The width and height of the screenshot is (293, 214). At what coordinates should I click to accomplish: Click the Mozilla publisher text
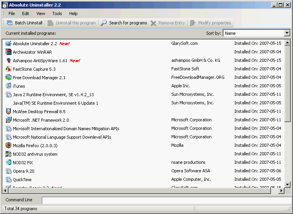177,145
